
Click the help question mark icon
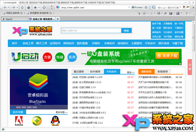point(187,13)
